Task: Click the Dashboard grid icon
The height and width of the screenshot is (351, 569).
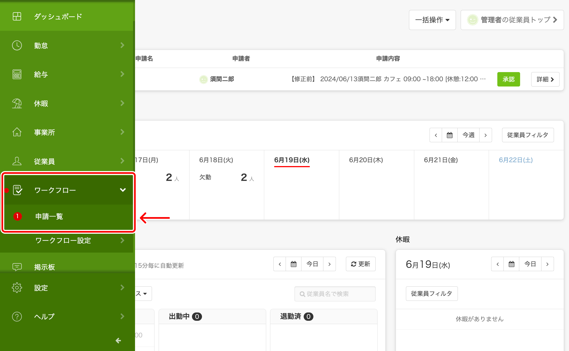Action: pyautogui.click(x=17, y=16)
